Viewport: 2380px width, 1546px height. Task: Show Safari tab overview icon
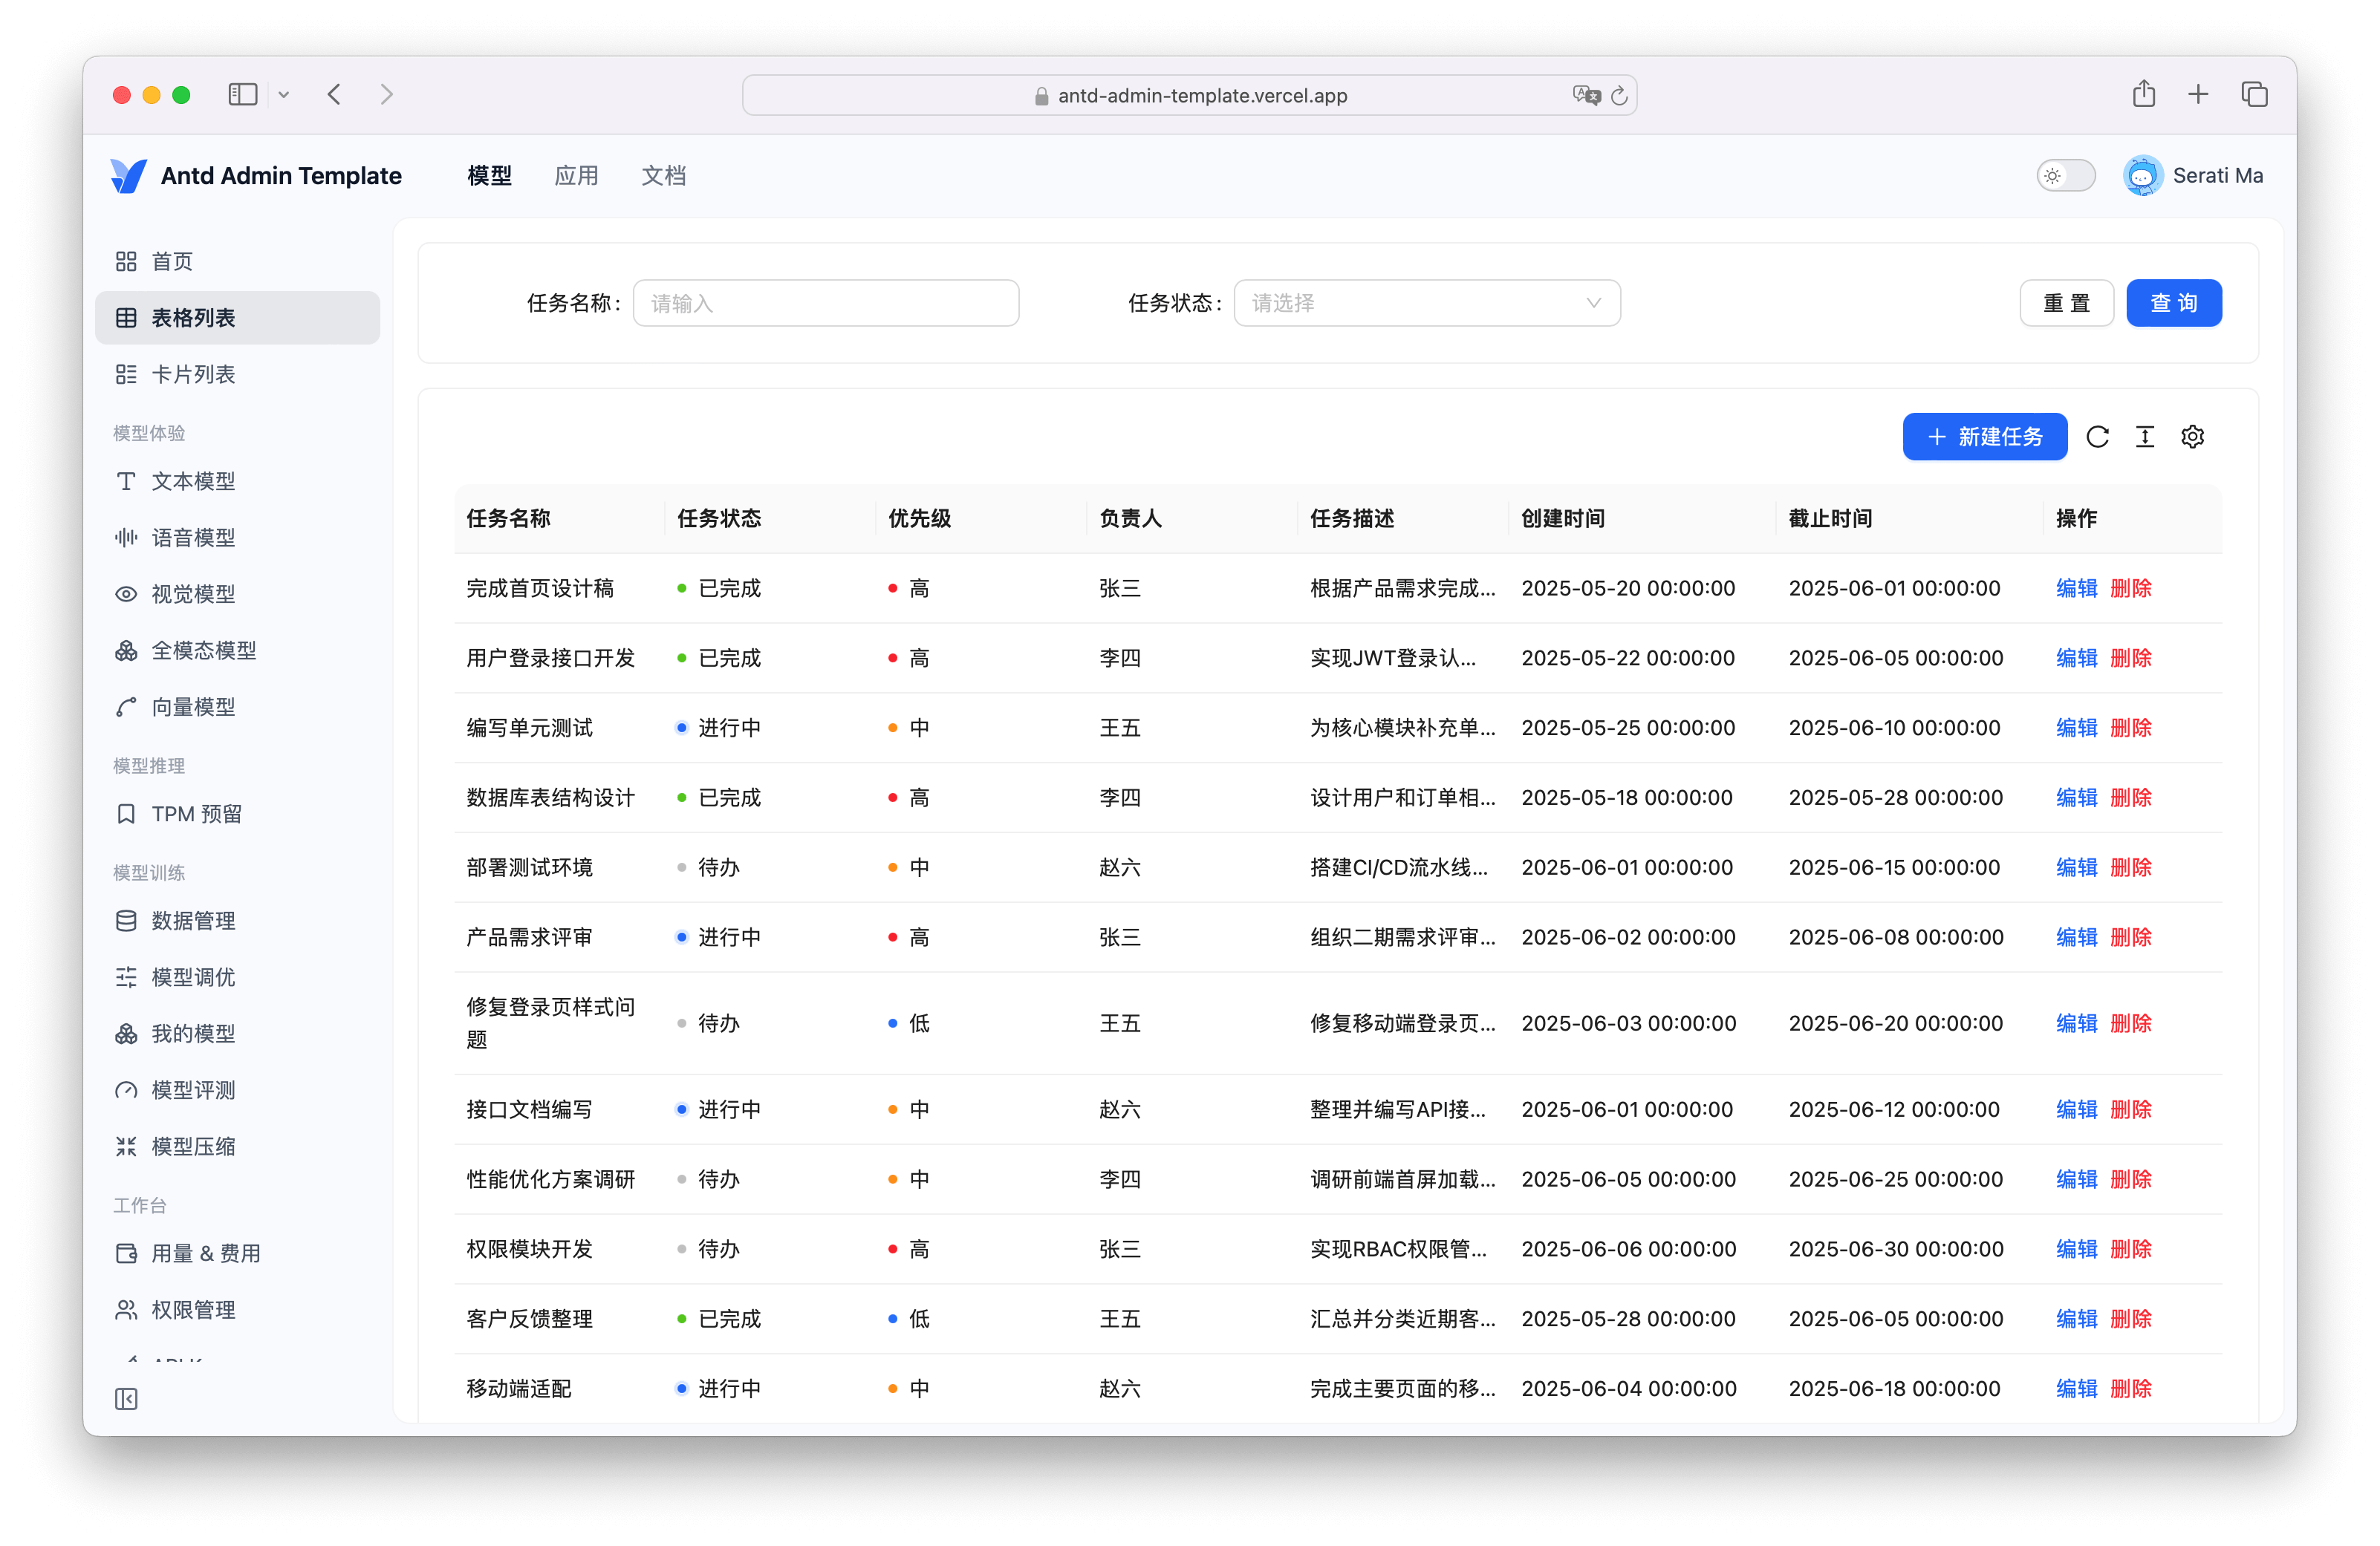point(2254,95)
